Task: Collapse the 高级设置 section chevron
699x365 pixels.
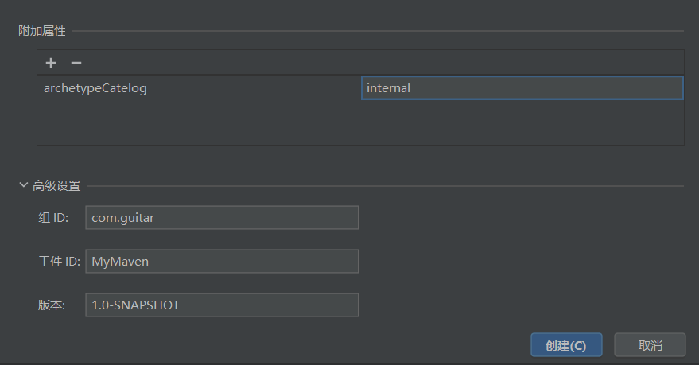Action: click(x=24, y=185)
